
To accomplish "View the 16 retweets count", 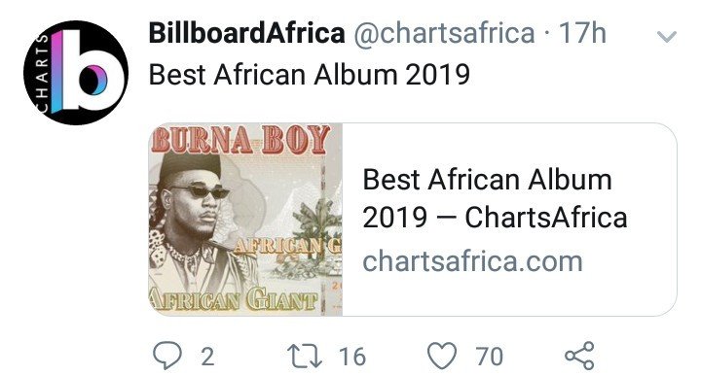I will coord(352,357).
